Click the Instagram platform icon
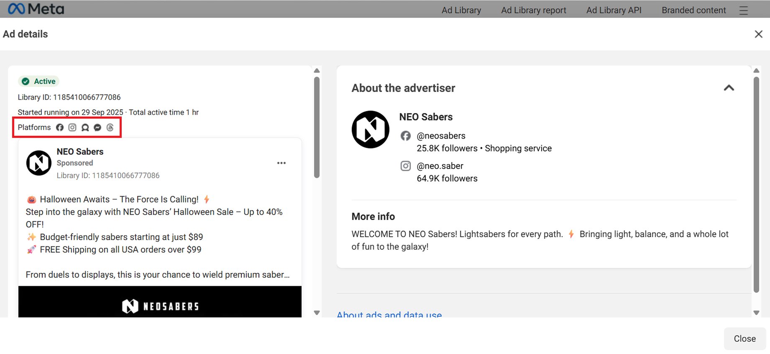 click(72, 128)
